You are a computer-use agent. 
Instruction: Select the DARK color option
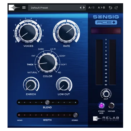point(41,49)
